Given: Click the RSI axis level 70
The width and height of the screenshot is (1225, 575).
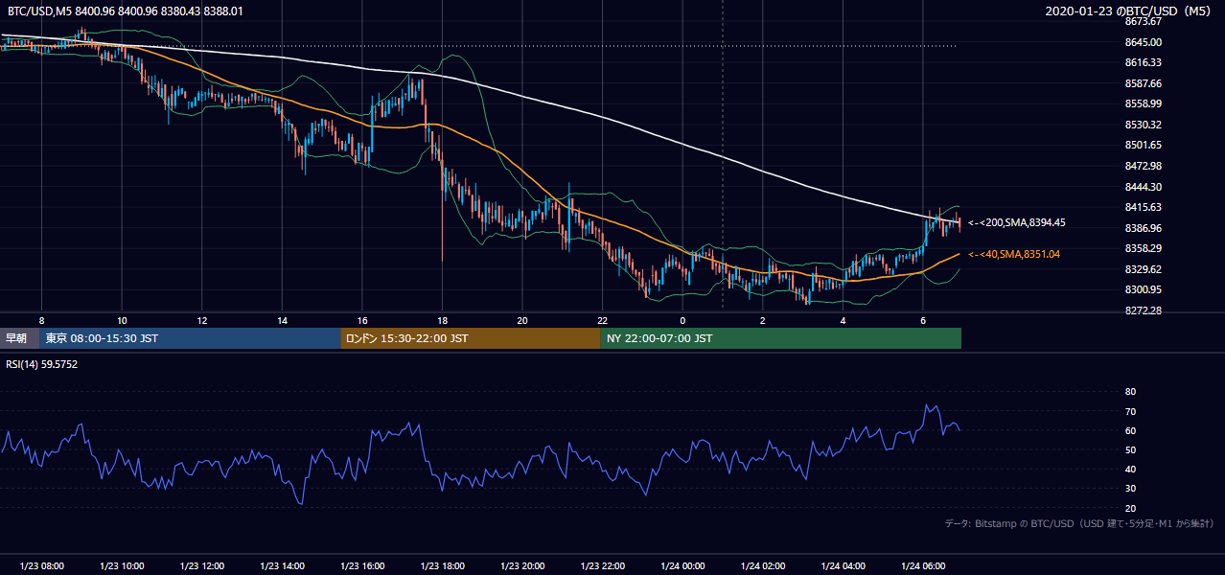Looking at the screenshot, I should tap(1130, 411).
